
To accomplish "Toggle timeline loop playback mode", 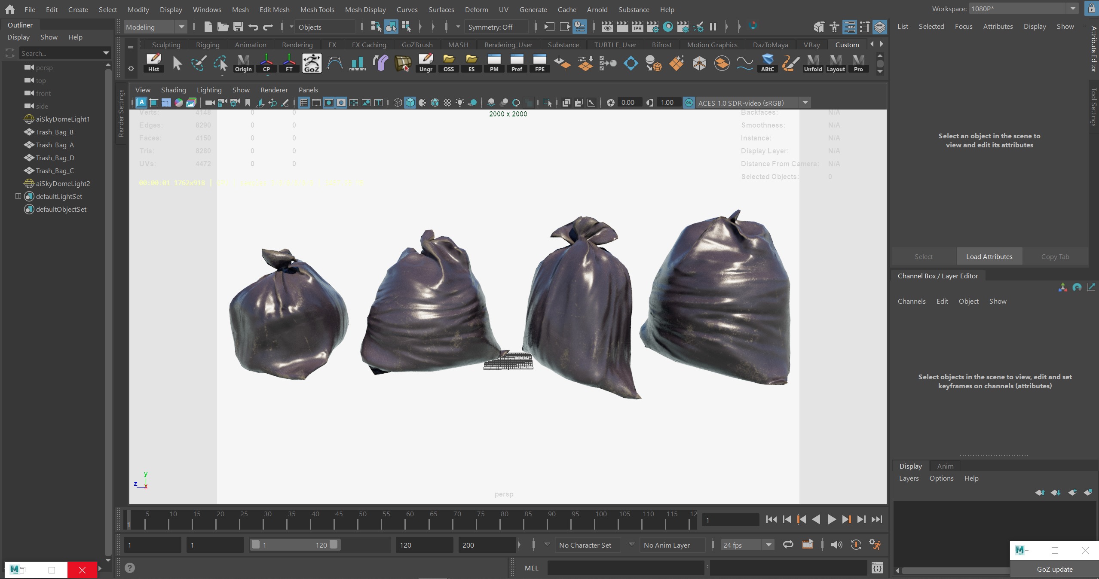I will click(788, 545).
